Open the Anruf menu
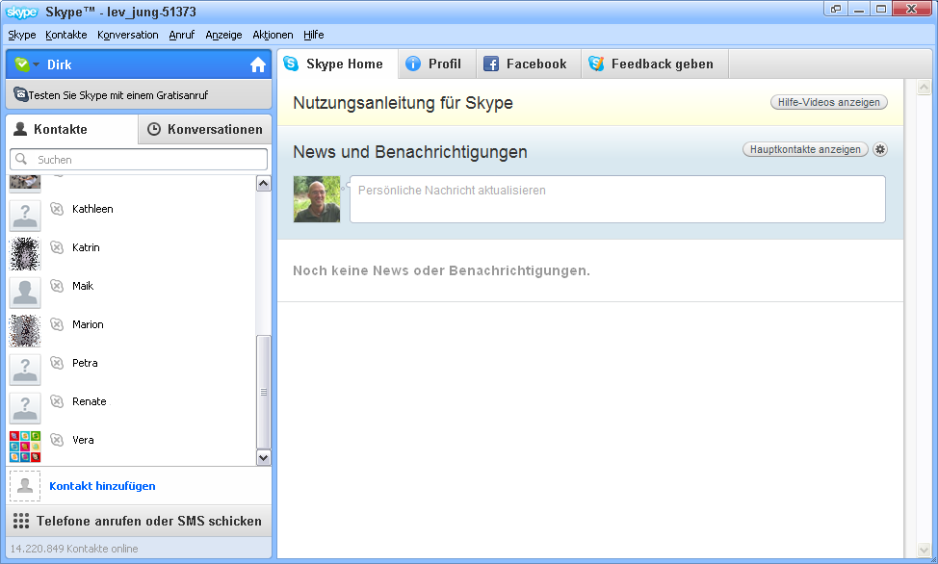This screenshot has height=564, width=938. pyautogui.click(x=182, y=35)
